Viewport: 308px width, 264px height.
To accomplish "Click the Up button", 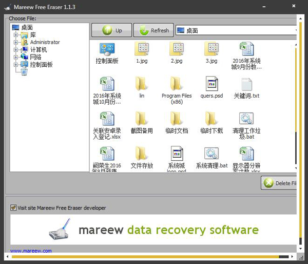I will click(111, 30).
